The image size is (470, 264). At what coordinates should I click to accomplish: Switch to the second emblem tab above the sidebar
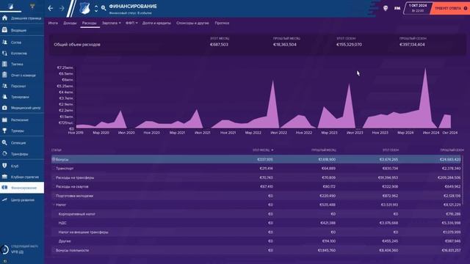click(32, 7)
